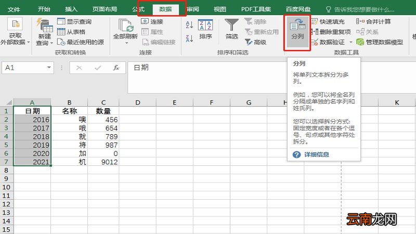Expand Get External Data dropdown arrow
Screen dimensions: 416x234
point(29,42)
